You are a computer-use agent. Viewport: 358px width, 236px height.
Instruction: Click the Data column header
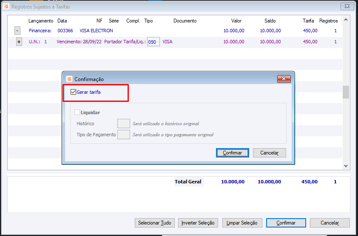click(62, 21)
